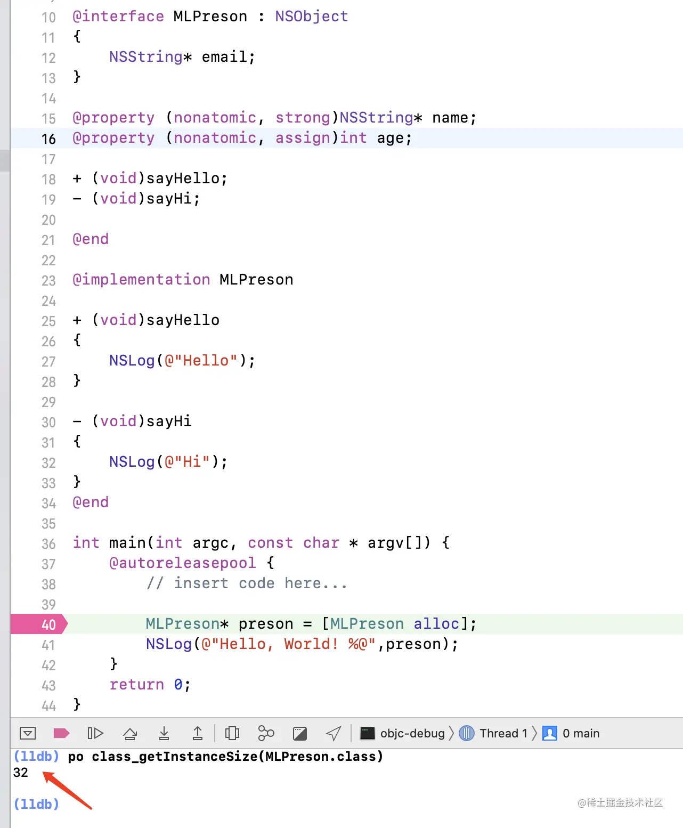Step out of the current function
The height and width of the screenshot is (828, 683).
(x=198, y=733)
